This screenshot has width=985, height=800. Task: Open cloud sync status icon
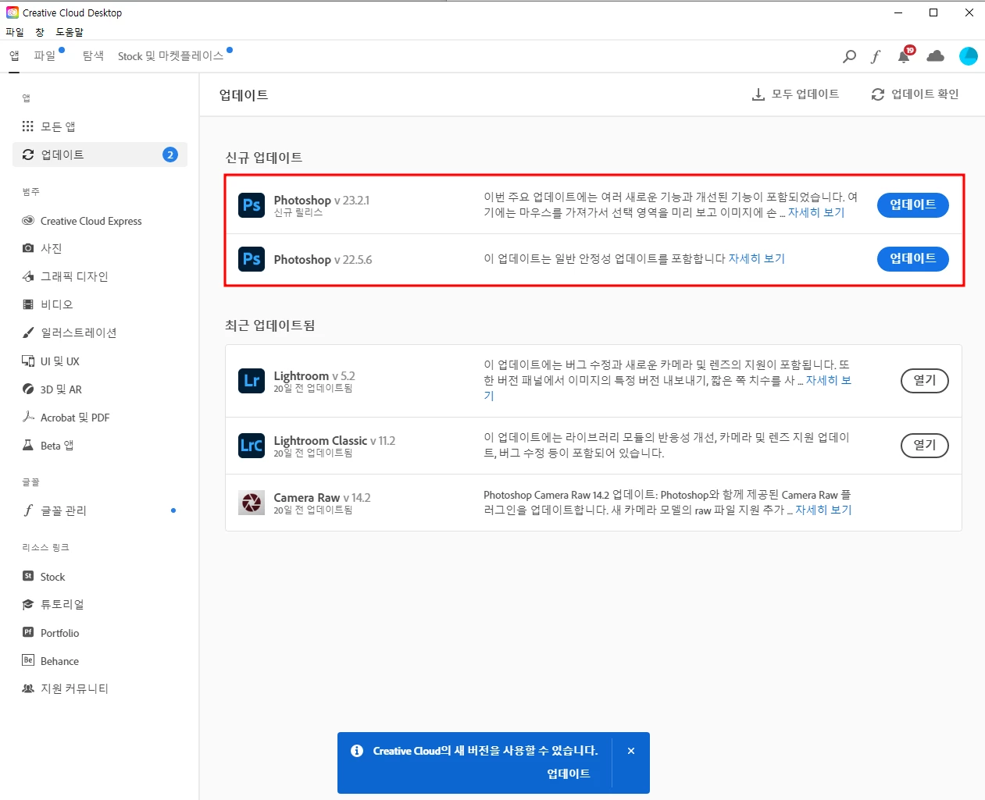pos(935,56)
